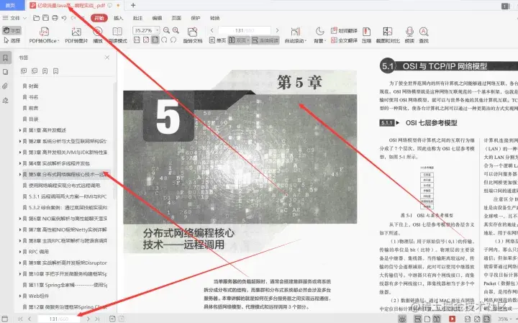The image size is (518, 323).
Task: Save document icon in quick toolbar
Action: pyautogui.click(x=45, y=18)
